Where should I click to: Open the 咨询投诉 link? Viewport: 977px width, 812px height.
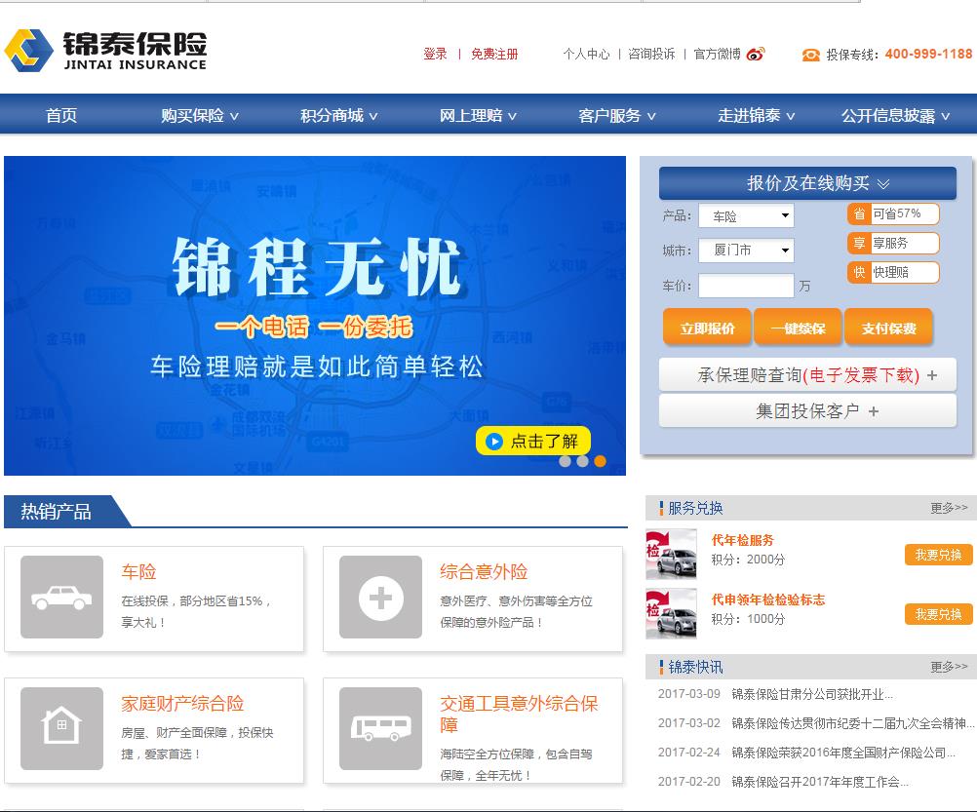click(651, 55)
